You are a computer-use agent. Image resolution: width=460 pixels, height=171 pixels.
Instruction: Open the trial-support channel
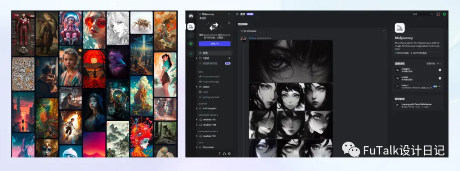click(x=209, y=108)
